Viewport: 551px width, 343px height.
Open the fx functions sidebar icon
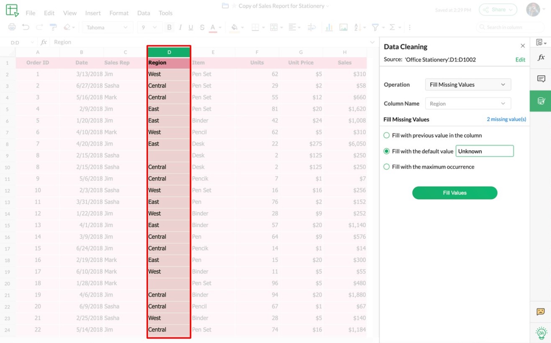click(541, 57)
